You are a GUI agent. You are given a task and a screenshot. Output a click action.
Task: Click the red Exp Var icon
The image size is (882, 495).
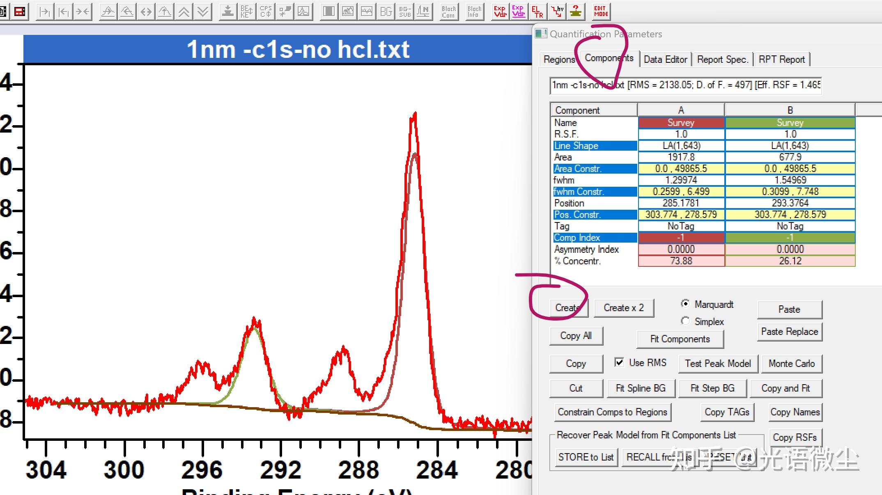pos(500,11)
